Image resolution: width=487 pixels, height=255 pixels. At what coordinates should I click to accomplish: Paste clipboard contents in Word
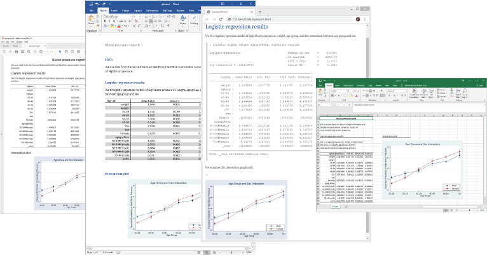[91, 21]
